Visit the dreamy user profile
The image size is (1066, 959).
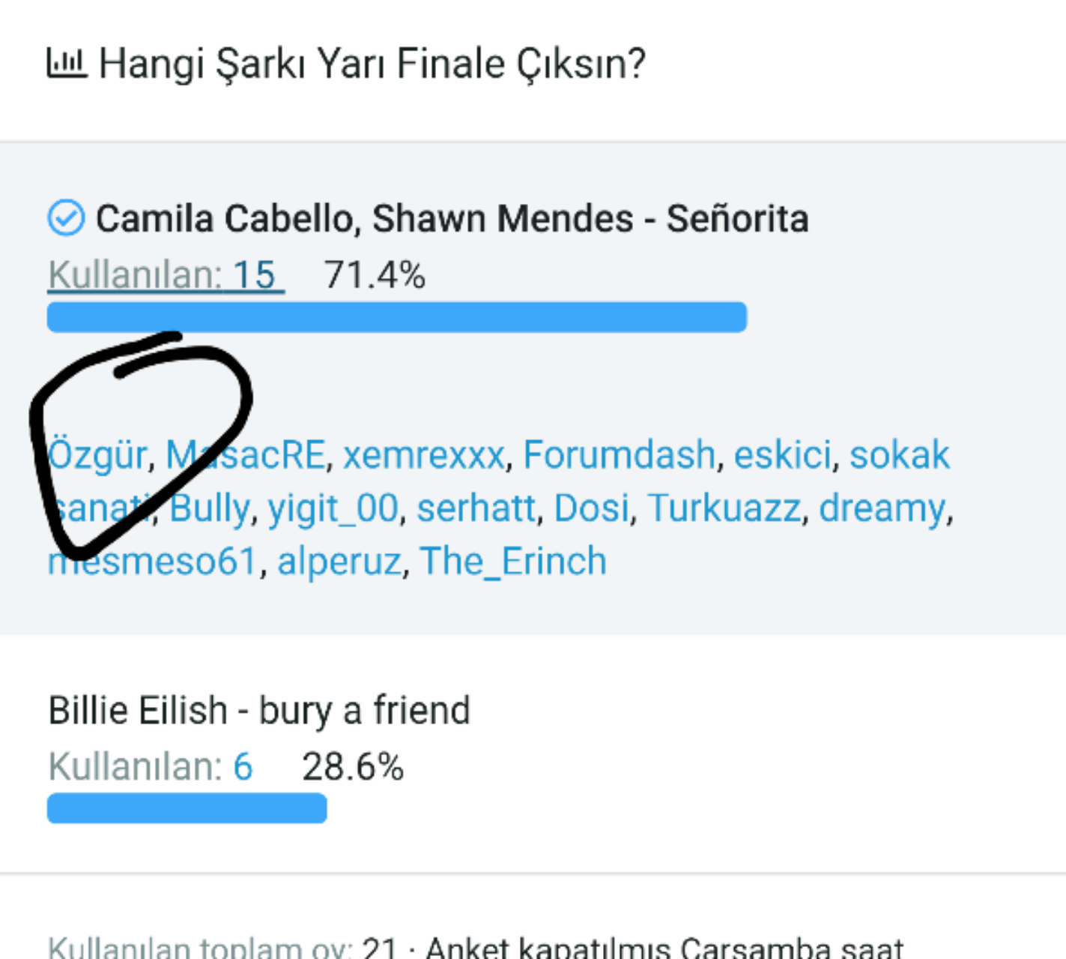(x=882, y=508)
